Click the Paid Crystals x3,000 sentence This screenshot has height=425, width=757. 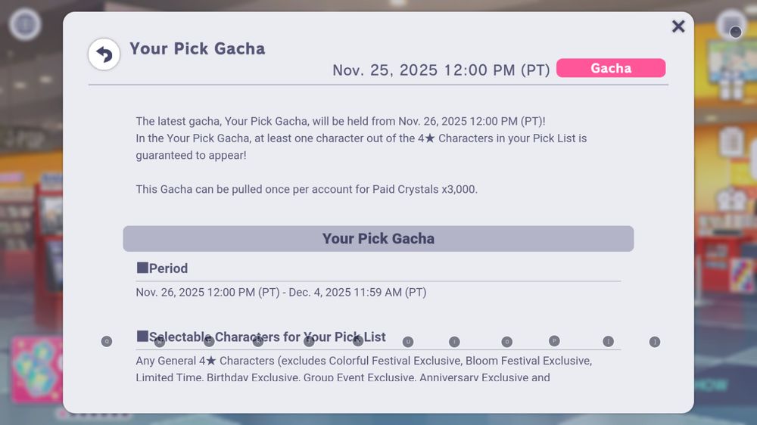tap(307, 189)
